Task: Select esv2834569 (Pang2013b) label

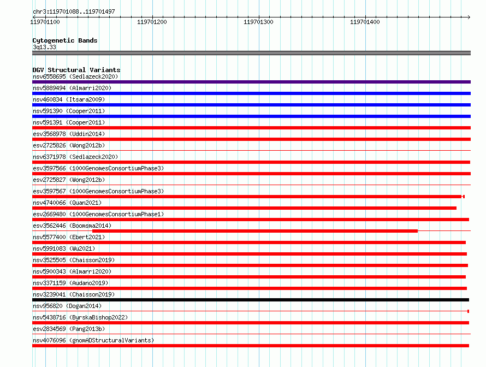Action: point(69,329)
